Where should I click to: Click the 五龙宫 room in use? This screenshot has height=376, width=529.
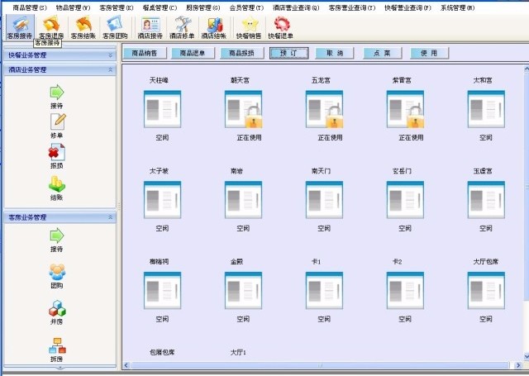pyautogui.click(x=324, y=109)
